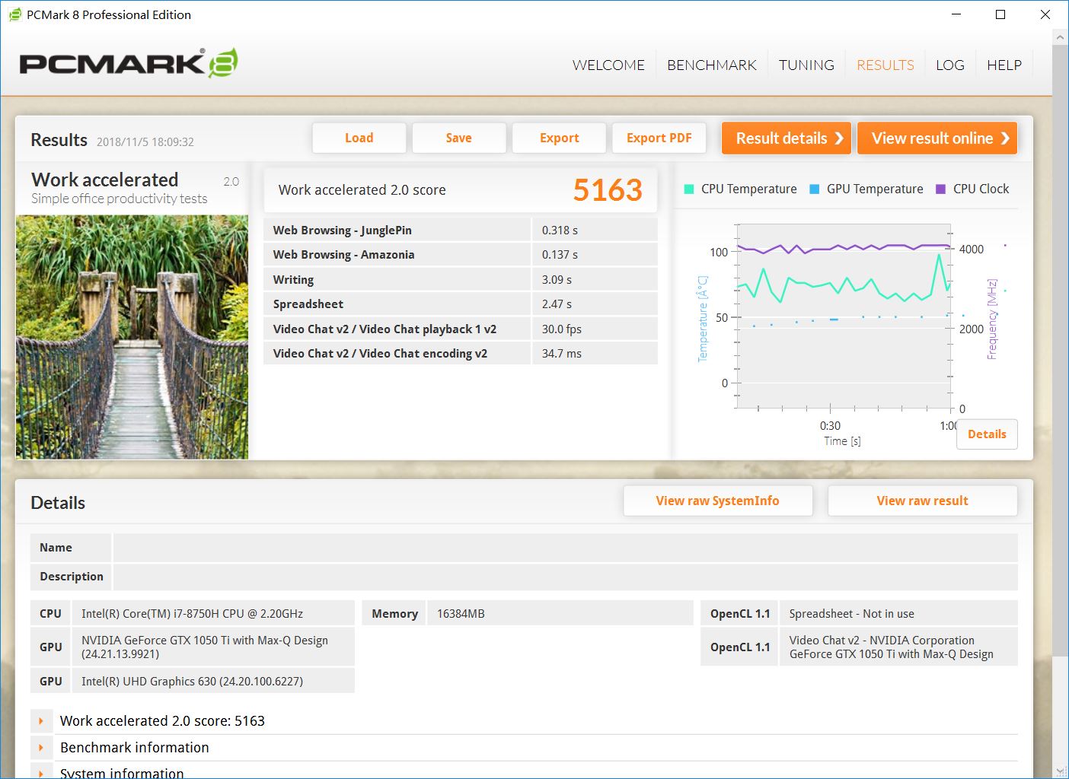Viewport: 1069px width, 779px height.
Task: Expand System information section
Action: pos(41,772)
